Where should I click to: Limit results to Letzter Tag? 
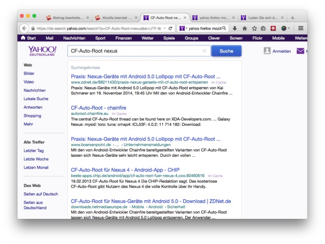point(34,151)
